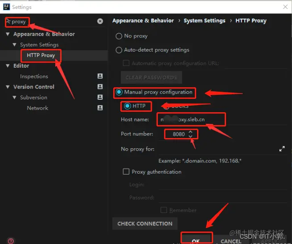Viewport: 292px width, 244px height.
Task: Click the profile icon beside Version Control
Action: [x=100, y=87]
